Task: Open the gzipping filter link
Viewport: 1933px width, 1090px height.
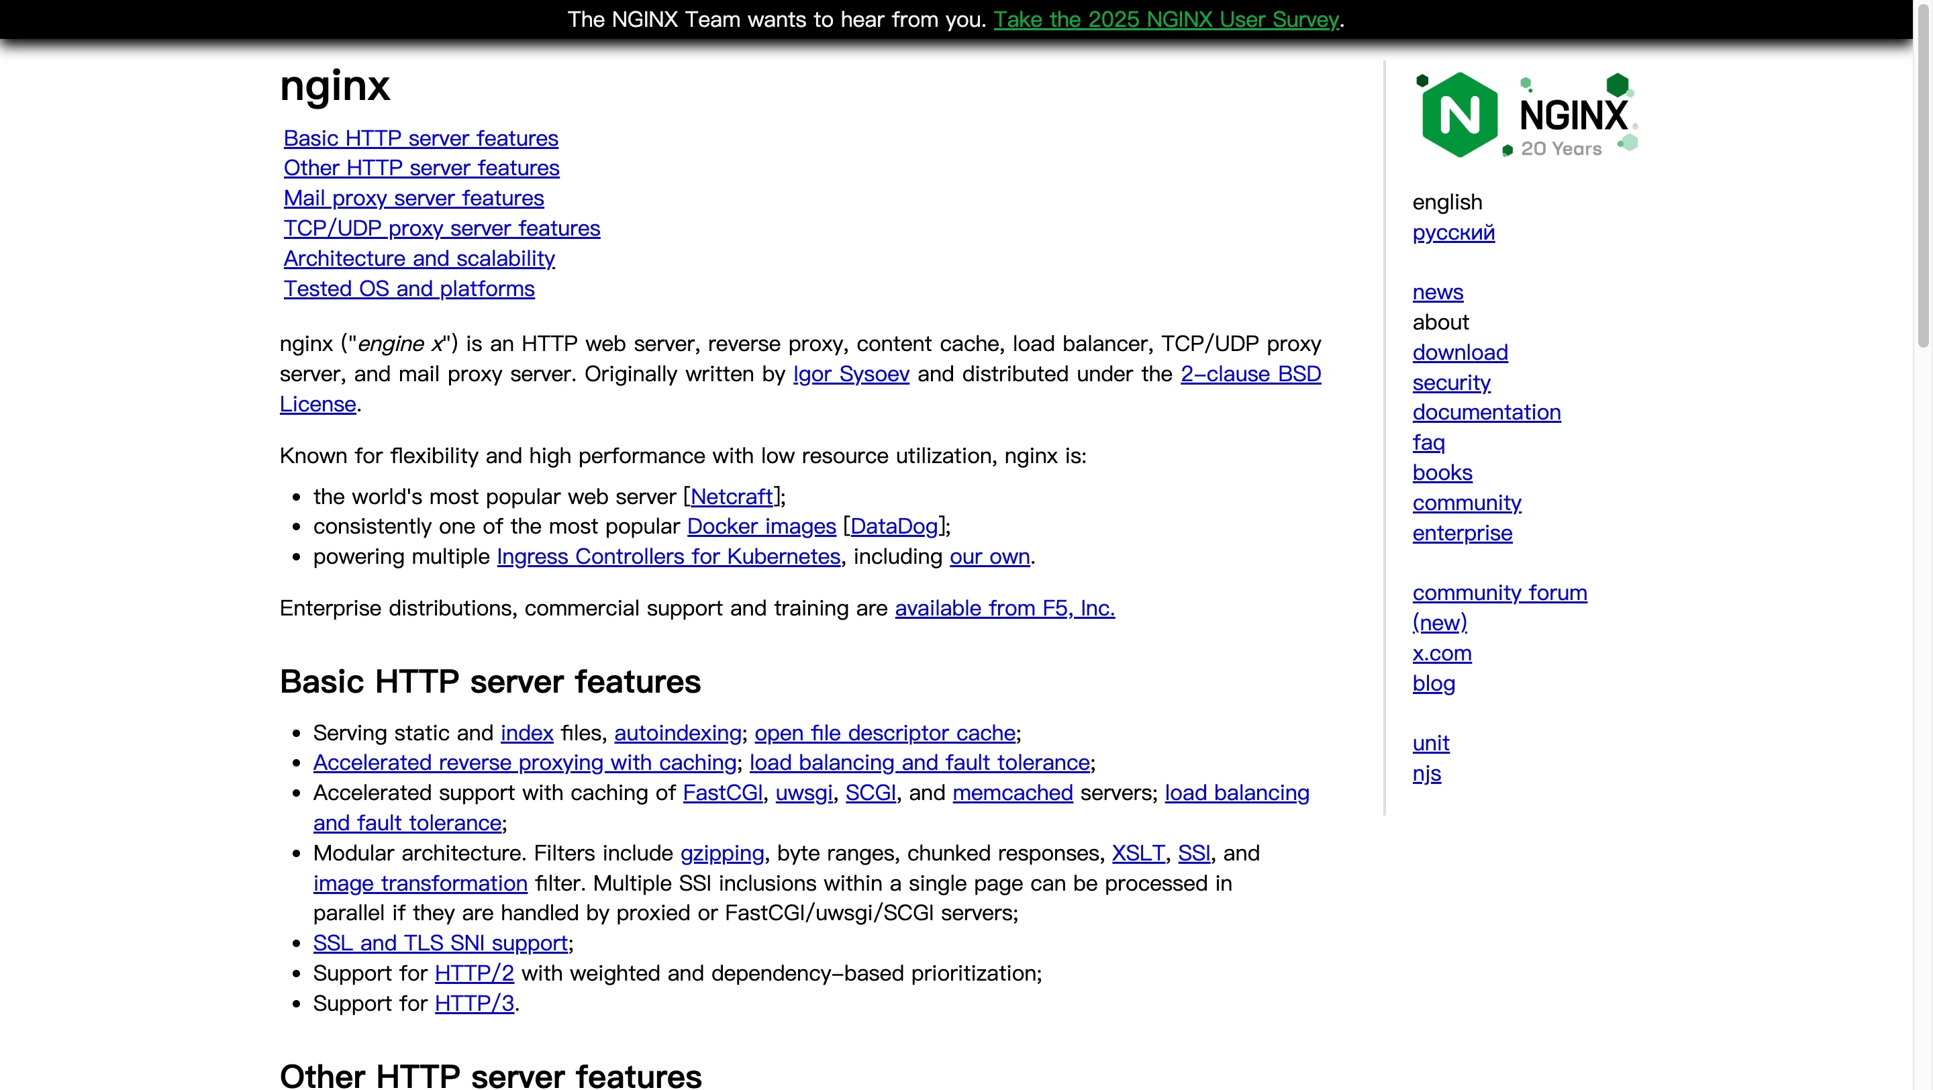Action: pos(723,853)
